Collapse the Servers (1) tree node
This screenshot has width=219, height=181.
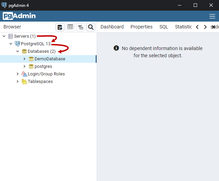point(4,36)
